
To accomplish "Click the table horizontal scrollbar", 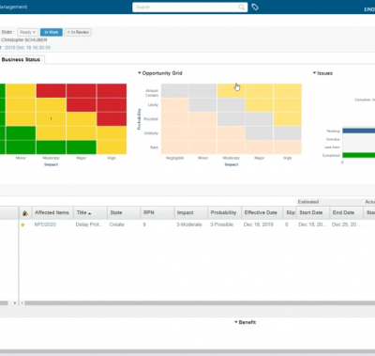I will 200,303.
